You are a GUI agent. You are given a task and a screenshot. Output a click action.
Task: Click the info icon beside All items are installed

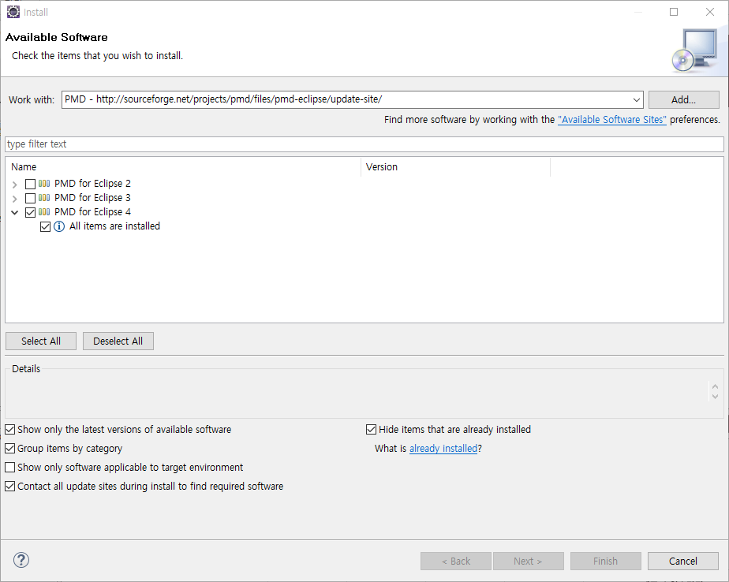click(59, 226)
